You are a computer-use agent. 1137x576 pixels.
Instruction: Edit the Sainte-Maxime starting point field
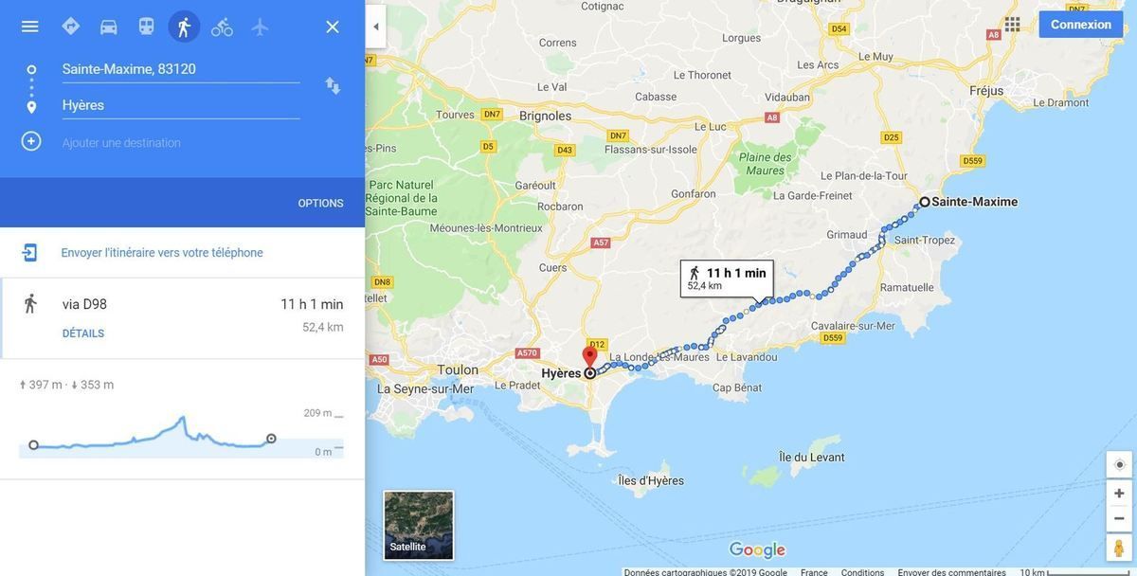(x=181, y=69)
